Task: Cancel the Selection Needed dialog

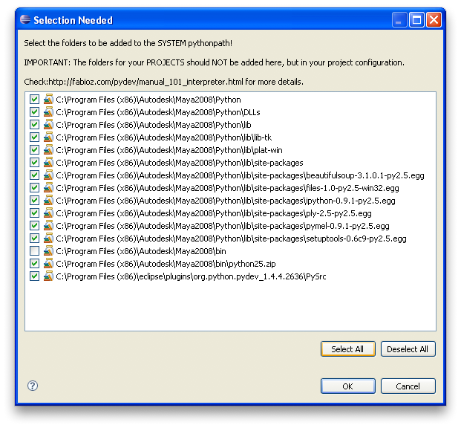Action: 408,386
